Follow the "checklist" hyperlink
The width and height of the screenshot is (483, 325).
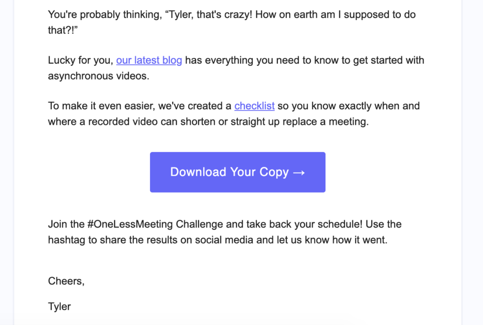[x=254, y=106]
